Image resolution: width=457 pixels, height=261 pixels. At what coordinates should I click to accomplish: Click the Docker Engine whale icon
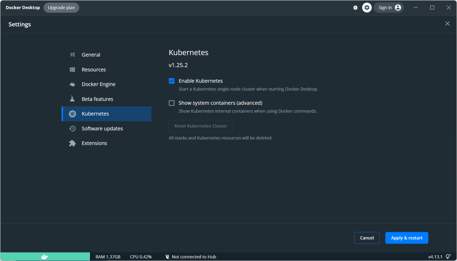click(72, 84)
